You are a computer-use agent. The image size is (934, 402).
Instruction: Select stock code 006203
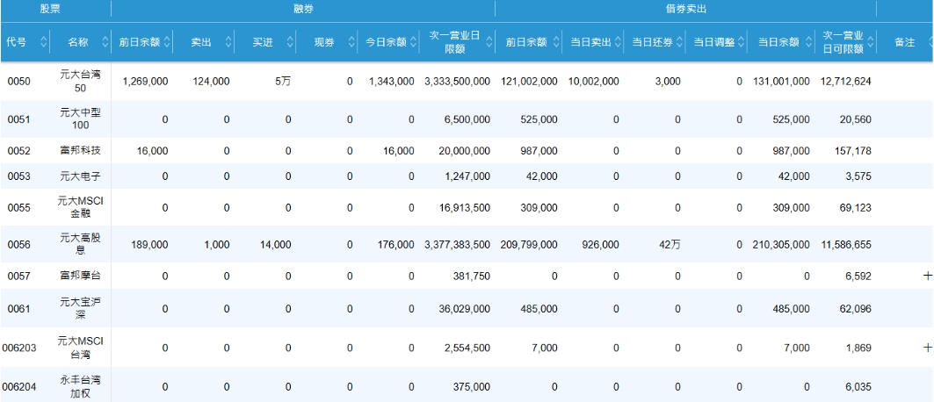point(19,348)
